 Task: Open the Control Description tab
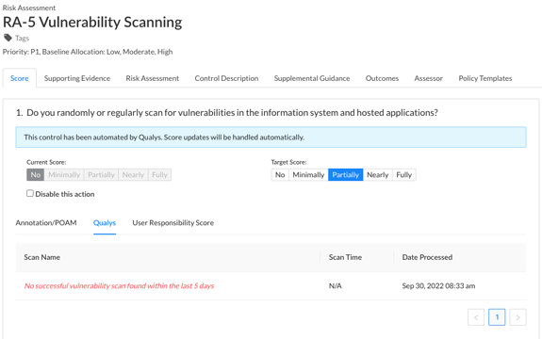click(226, 78)
